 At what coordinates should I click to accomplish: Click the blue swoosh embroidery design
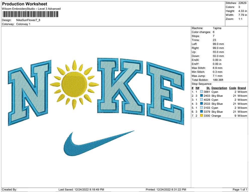(x=99, y=143)
